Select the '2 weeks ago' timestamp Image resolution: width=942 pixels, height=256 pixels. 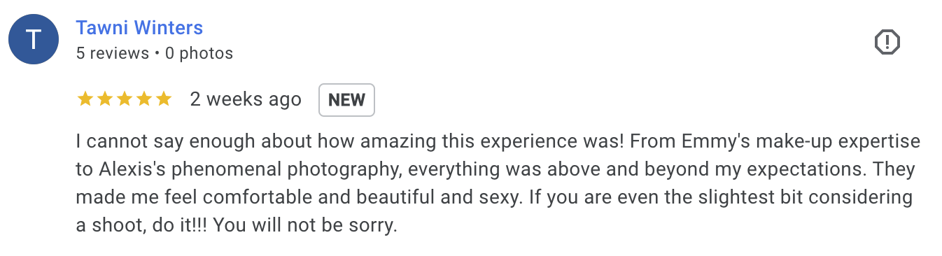[246, 100]
